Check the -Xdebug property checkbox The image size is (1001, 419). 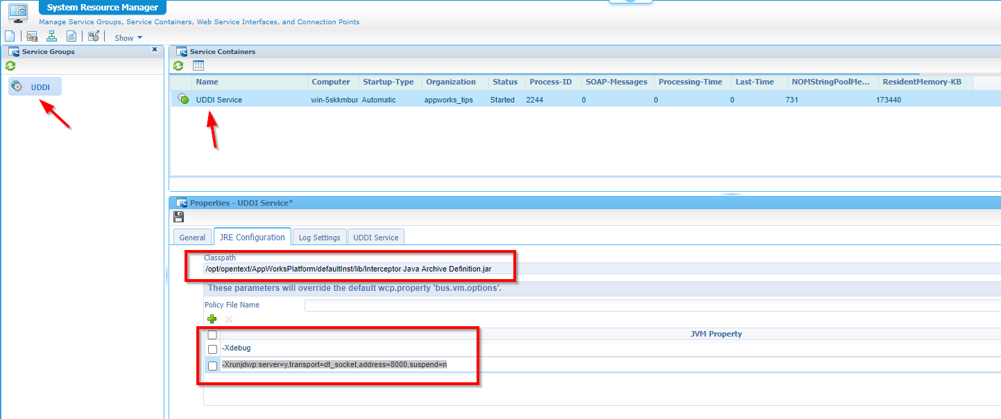(x=213, y=349)
